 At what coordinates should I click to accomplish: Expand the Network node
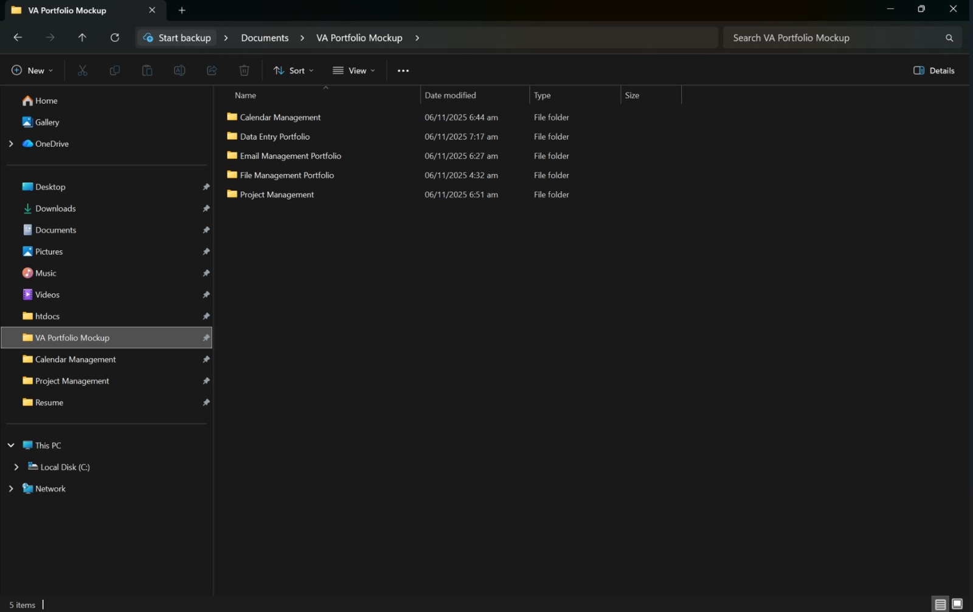[11, 489]
